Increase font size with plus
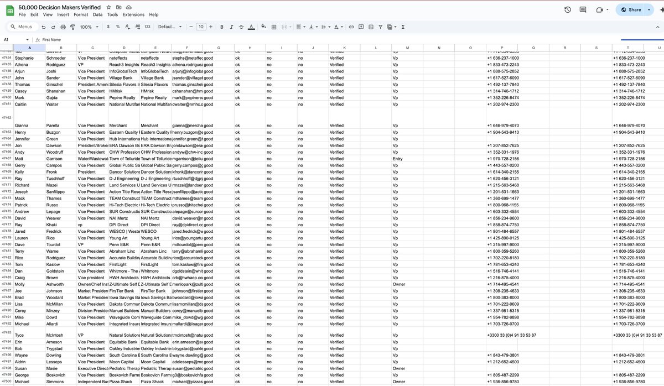Viewport: 664px width, 386px height. [x=211, y=27]
